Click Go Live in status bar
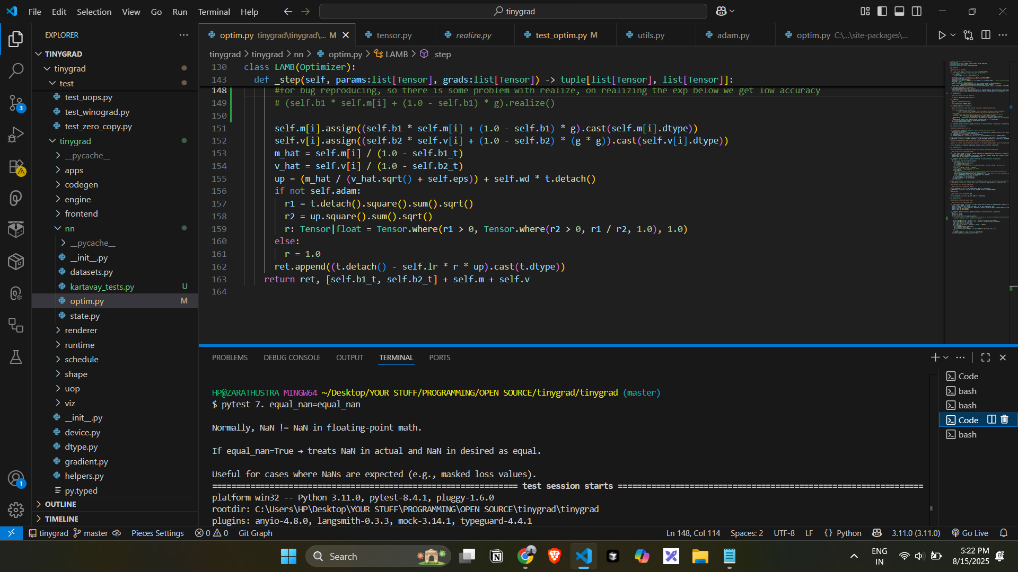Image resolution: width=1018 pixels, height=572 pixels. point(970,533)
